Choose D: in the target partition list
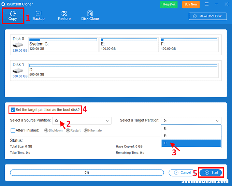The image size is (232, 186). click(191, 143)
